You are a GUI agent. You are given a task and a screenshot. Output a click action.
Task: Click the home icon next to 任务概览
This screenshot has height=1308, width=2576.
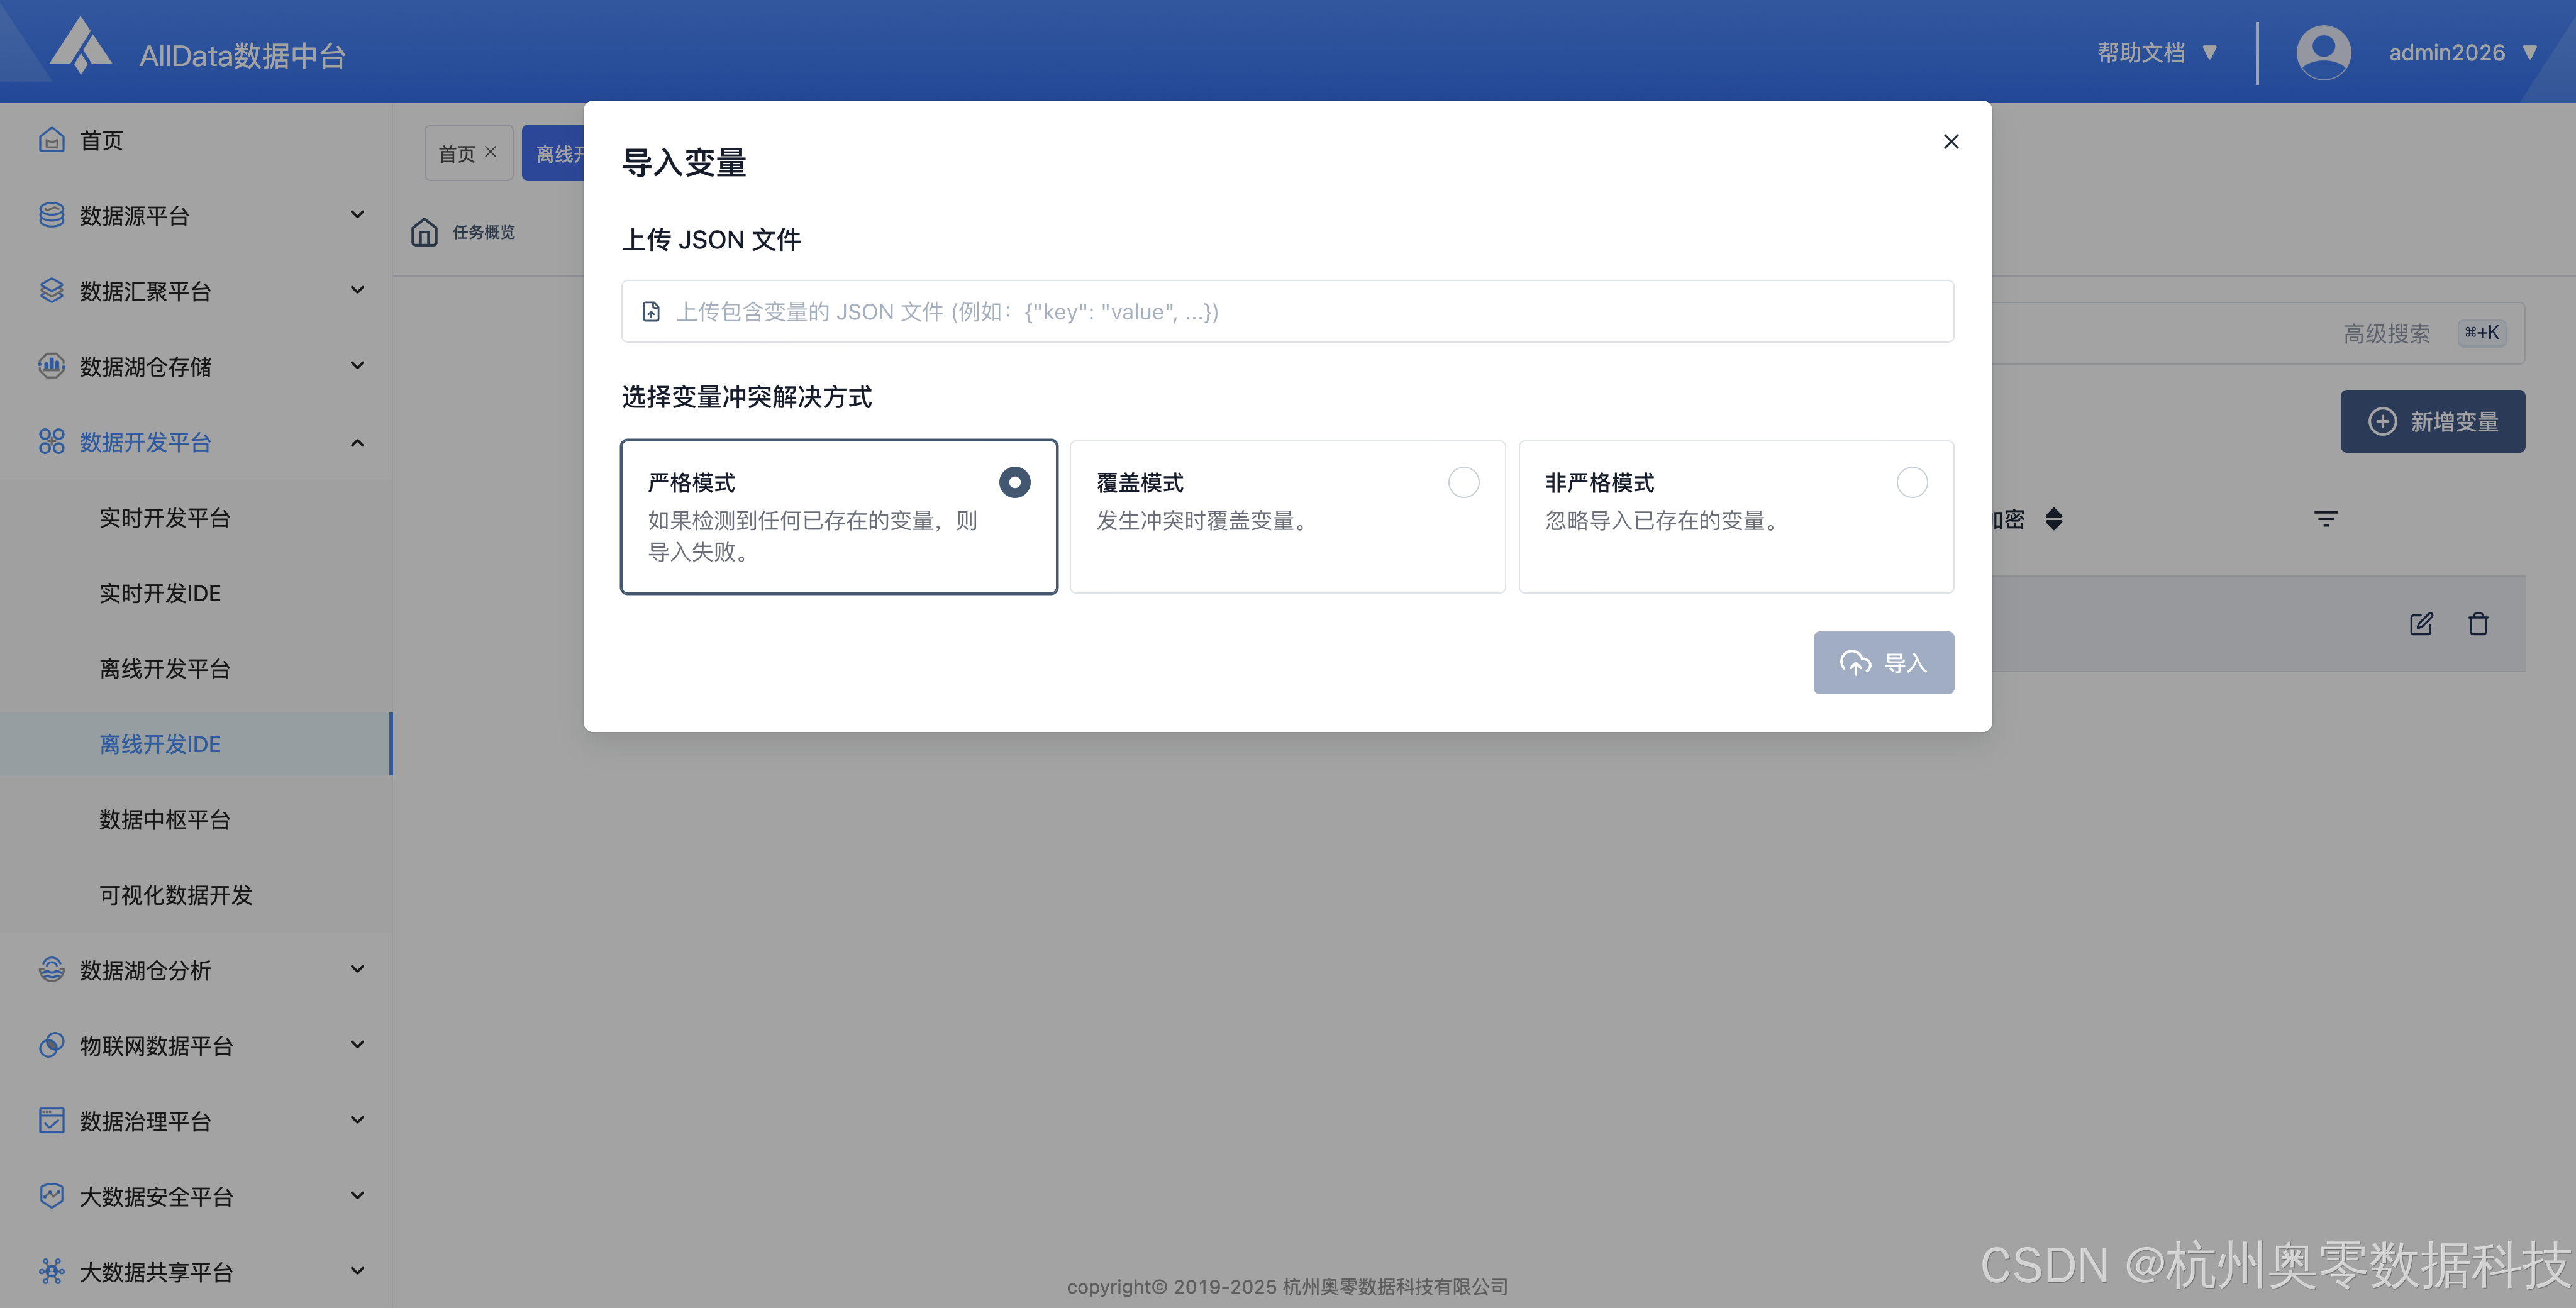click(x=424, y=232)
